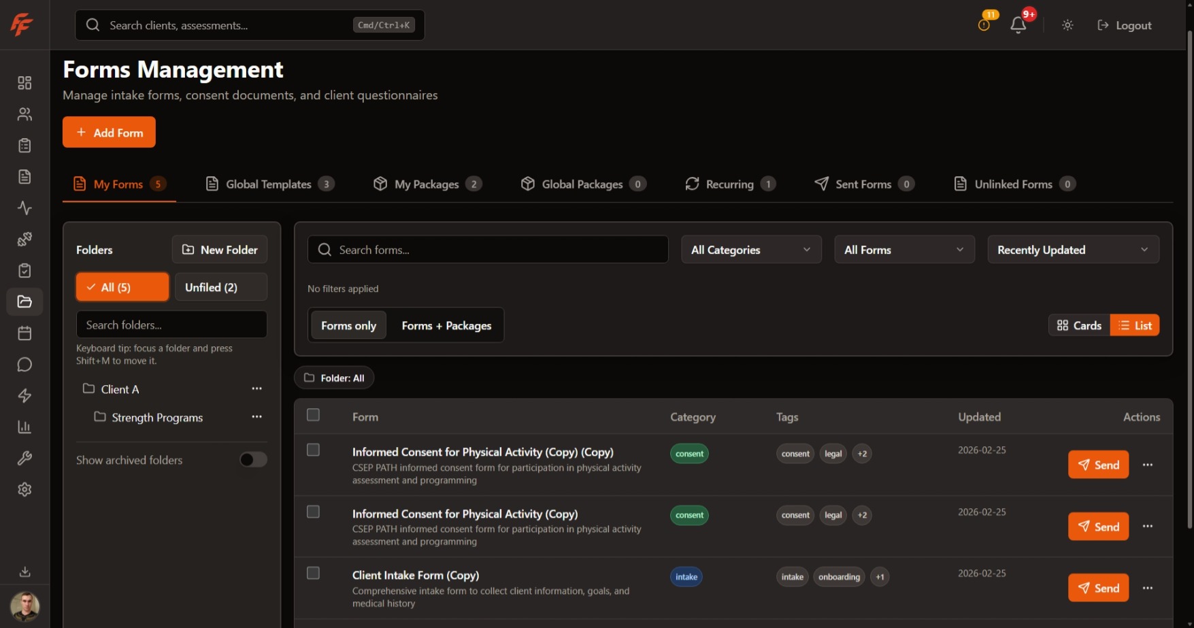Select the bar chart analytics icon
Image resolution: width=1194 pixels, height=628 pixels.
[24, 427]
